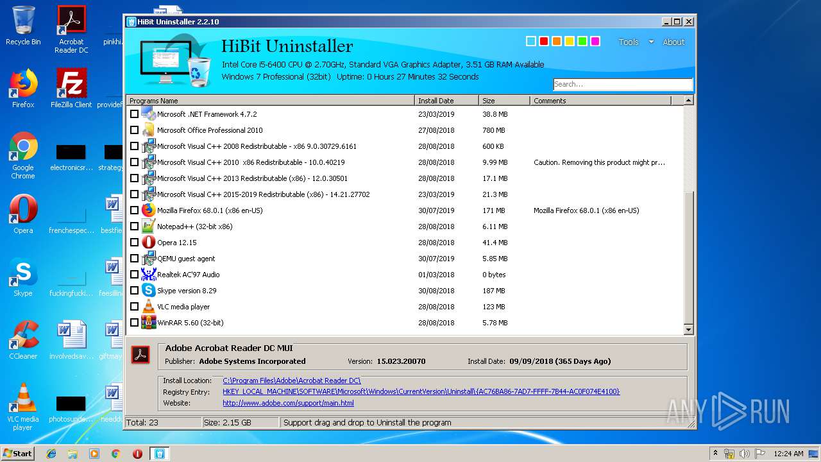Click the Skype version 8.29 icon
Viewport: 821px width, 462px height.
pyautogui.click(x=148, y=291)
